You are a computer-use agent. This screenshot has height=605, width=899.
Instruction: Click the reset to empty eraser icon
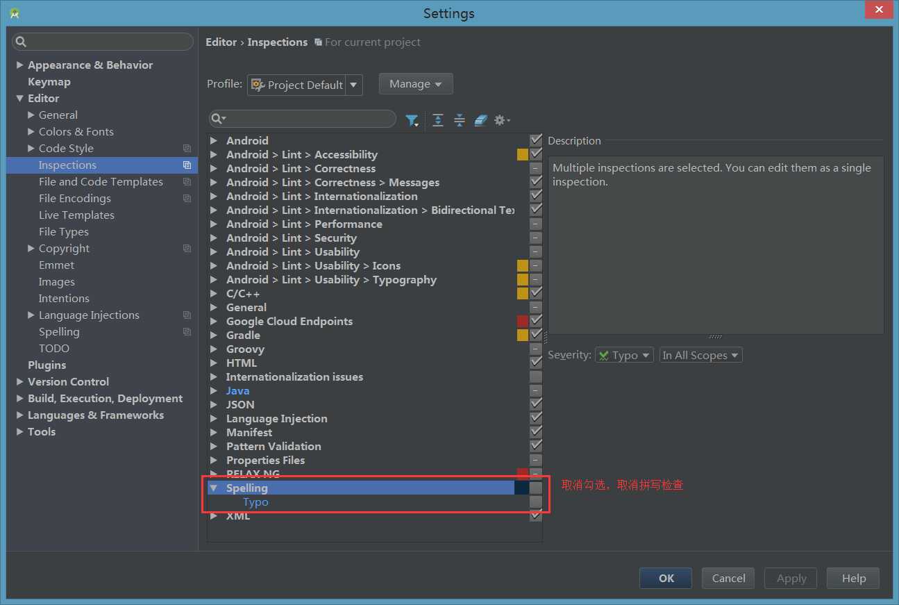[481, 120]
